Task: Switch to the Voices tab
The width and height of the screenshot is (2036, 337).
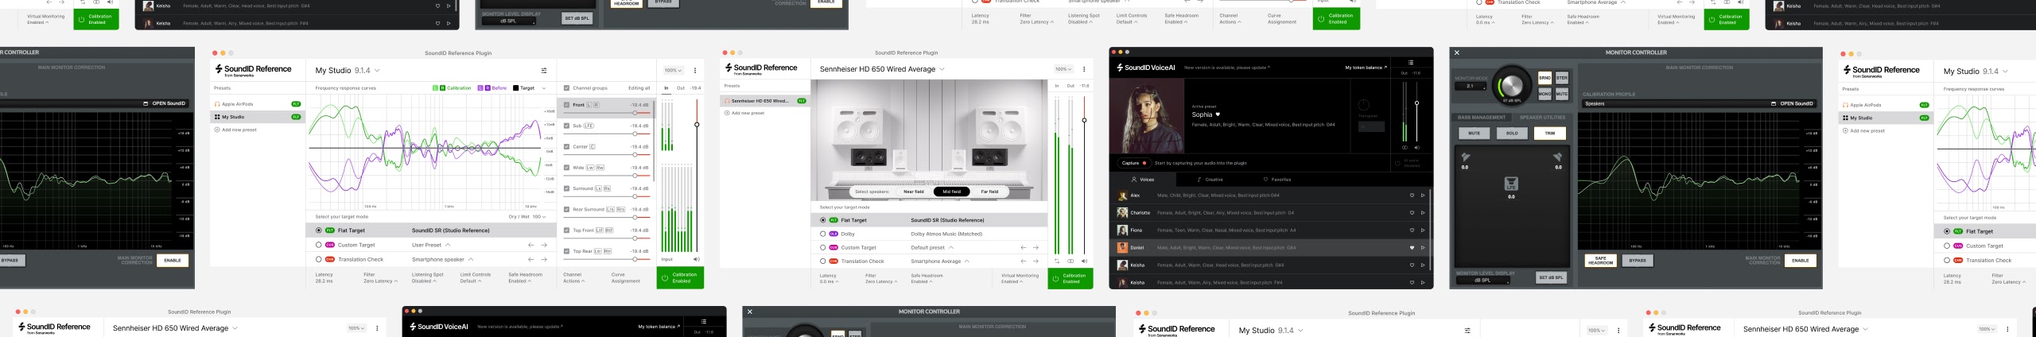Action: click(1143, 180)
